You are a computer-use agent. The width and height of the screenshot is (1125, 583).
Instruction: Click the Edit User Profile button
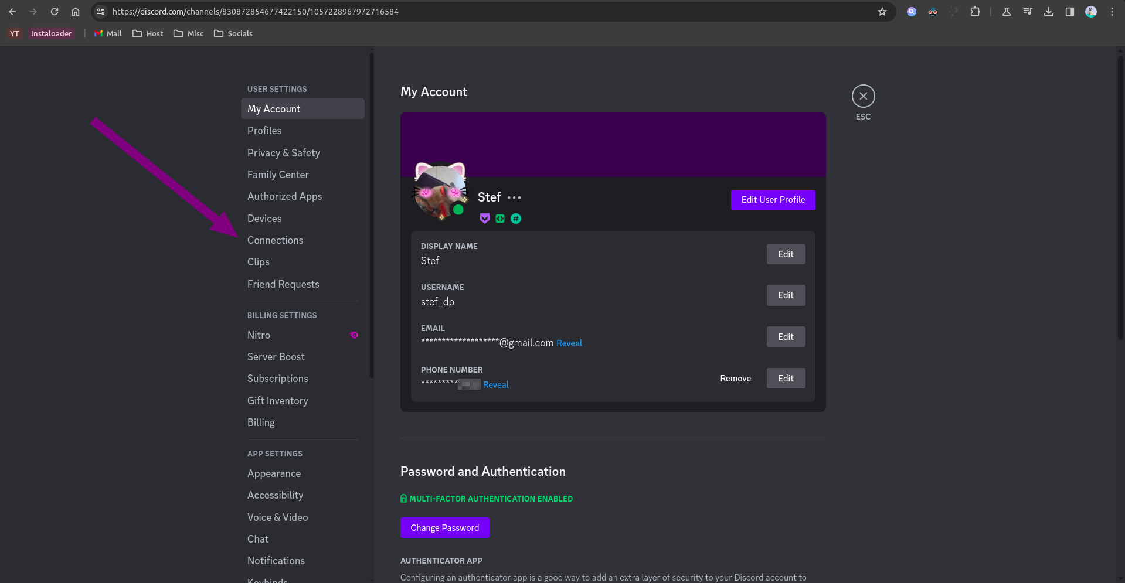(773, 200)
